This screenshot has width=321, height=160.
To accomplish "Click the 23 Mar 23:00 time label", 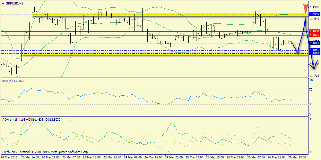I will tap(112, 157).
